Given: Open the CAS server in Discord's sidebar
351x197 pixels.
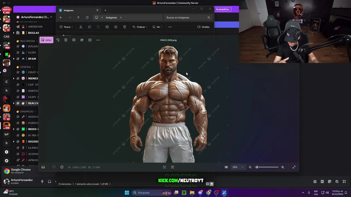Looking at the screenshot, I should (7, 37).
